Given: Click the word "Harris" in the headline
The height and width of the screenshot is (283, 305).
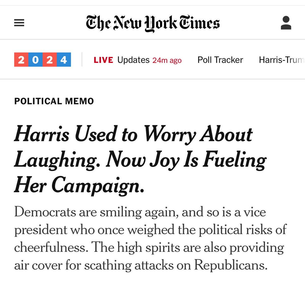Looking at the screenshot, I should 42,134.
